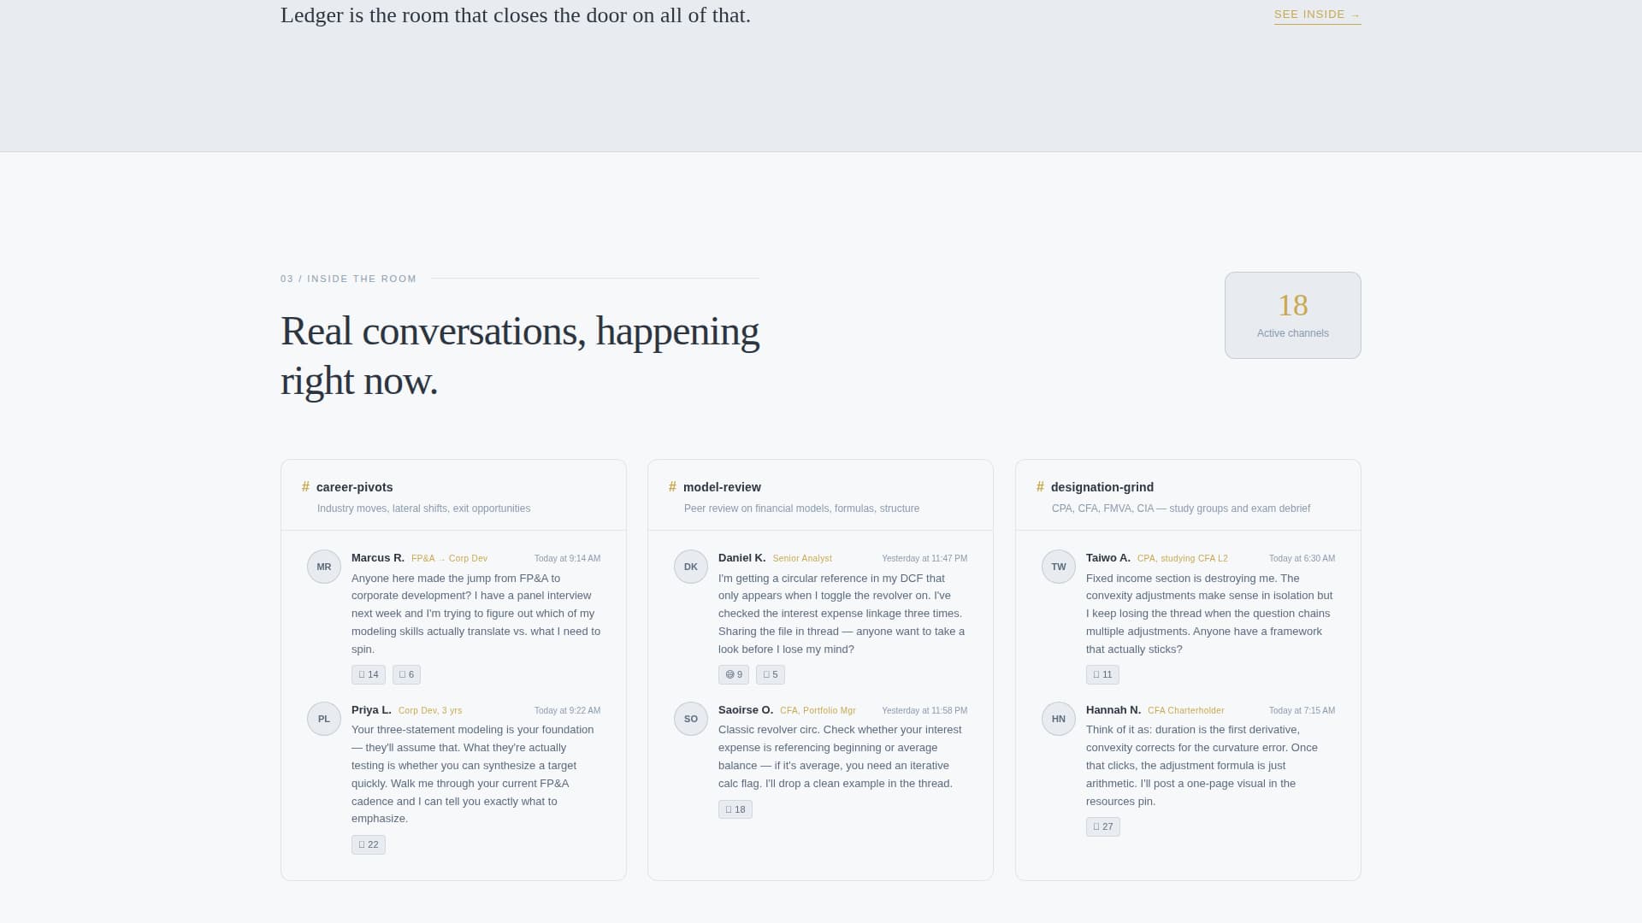Open the SEE INSIDE link
This screenshot has height=923, width=1642.
pyautogui.click(x=1317, y=15)
